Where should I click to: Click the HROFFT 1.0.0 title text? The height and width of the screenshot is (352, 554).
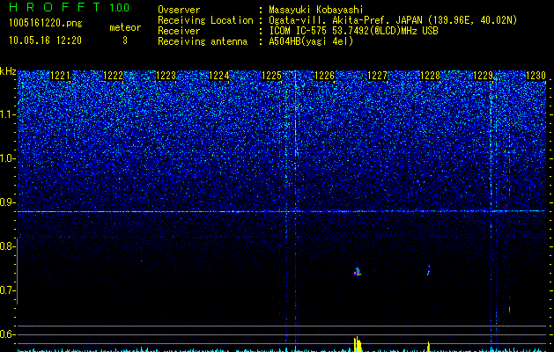click(70, 7)
